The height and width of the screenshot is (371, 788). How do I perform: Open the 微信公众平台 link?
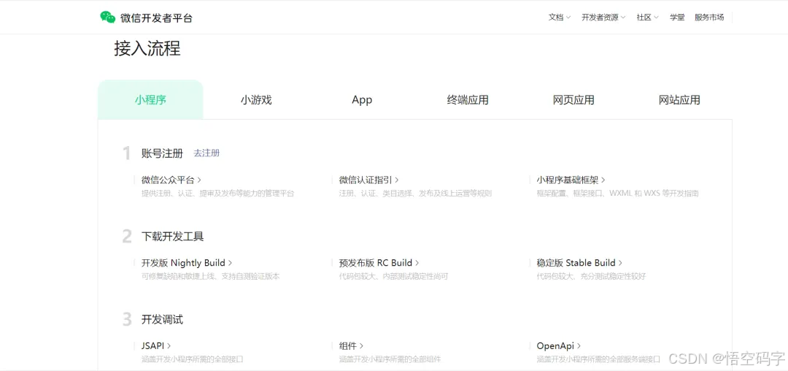click(x=171, y=180)
